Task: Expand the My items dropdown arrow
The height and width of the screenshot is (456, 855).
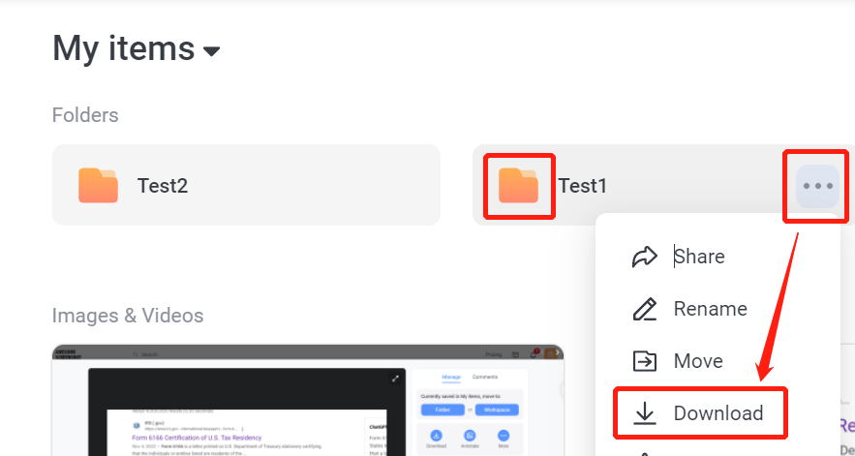Action: pos(211,51)
